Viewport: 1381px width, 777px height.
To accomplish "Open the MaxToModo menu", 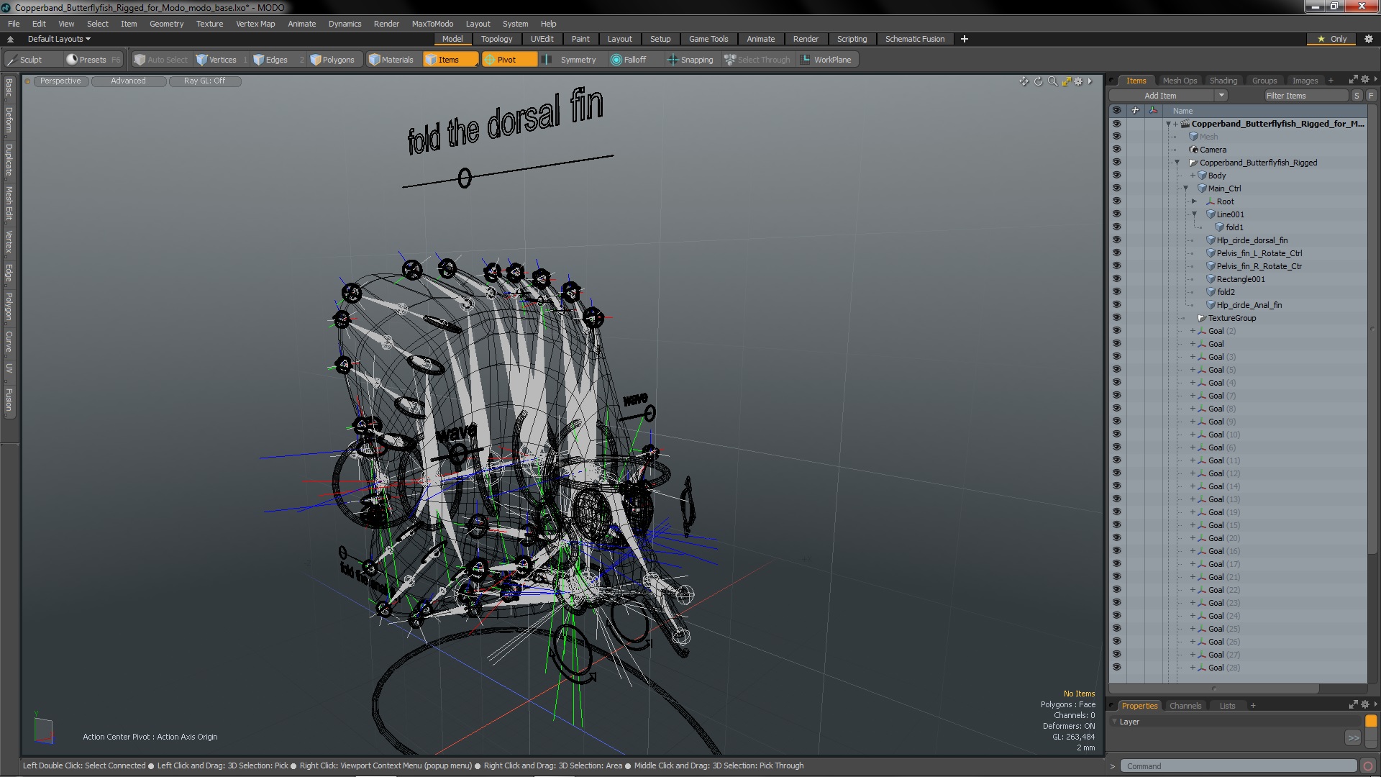I will (x=432, y=24).
